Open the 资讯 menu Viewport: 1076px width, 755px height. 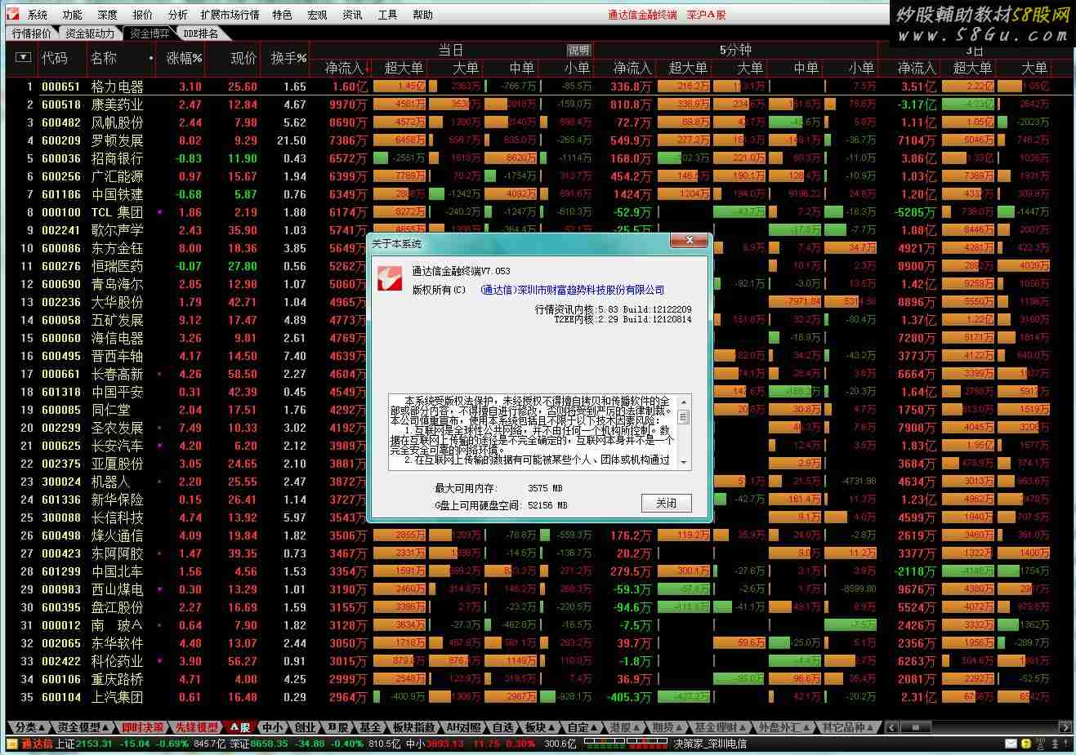click(x=353, y=15)
